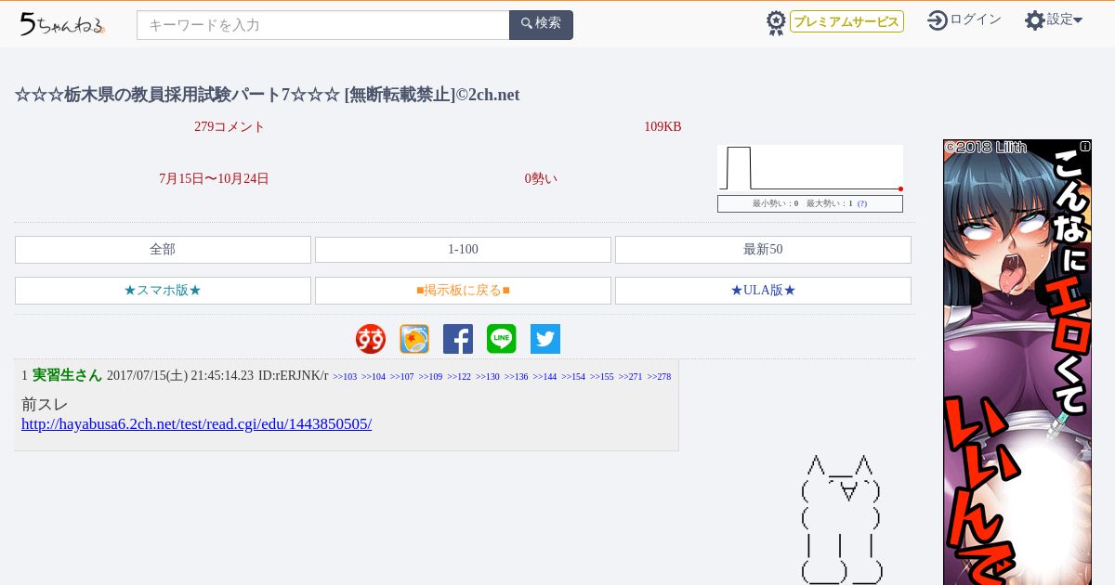Click the poster name 実習生さん

click(67, 375)
